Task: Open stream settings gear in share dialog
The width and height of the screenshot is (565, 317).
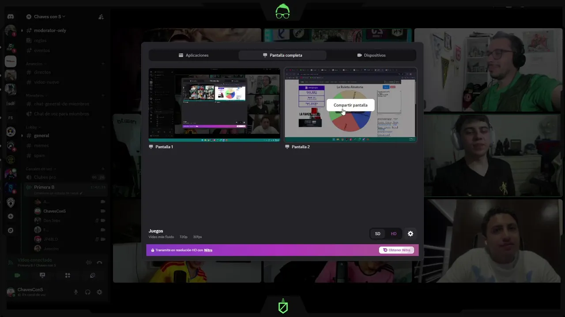Action: (x=411, y=234)
